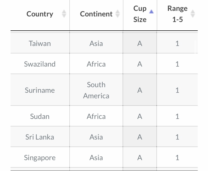Sort table by Country sort arrows
208x171 pixels.
pos(64,14)
